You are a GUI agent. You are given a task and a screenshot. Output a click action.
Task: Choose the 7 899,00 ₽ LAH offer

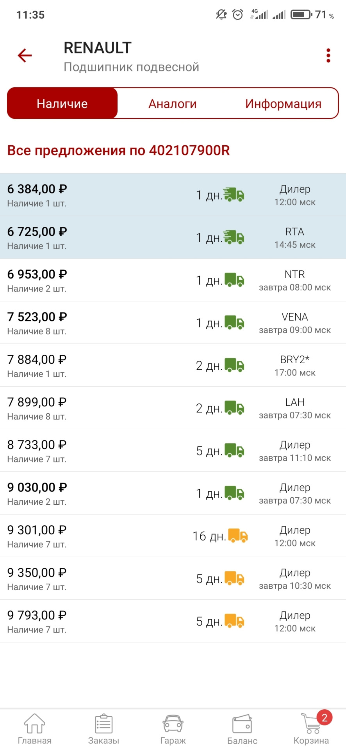[x=173, y=408]
